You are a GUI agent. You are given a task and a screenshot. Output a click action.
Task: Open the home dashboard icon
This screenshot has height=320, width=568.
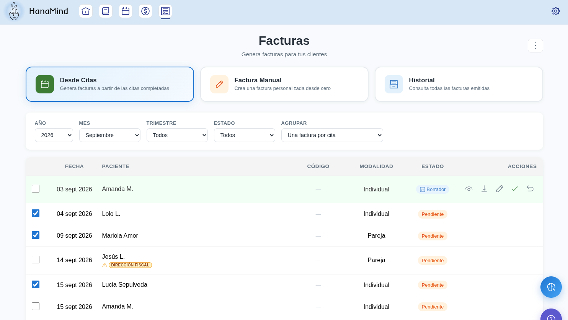coord(86,11)
